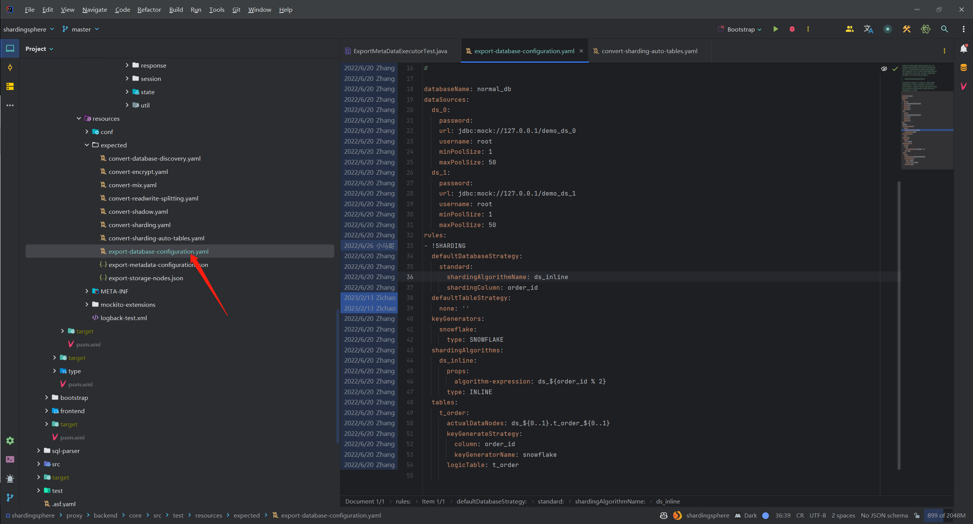Screen dimensions: 973x524
Task: Open Search Everywhere magnifier
Action: click(x=944, y=29)
